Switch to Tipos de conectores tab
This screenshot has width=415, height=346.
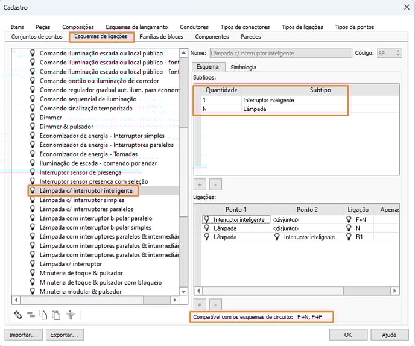coord(245,27)
